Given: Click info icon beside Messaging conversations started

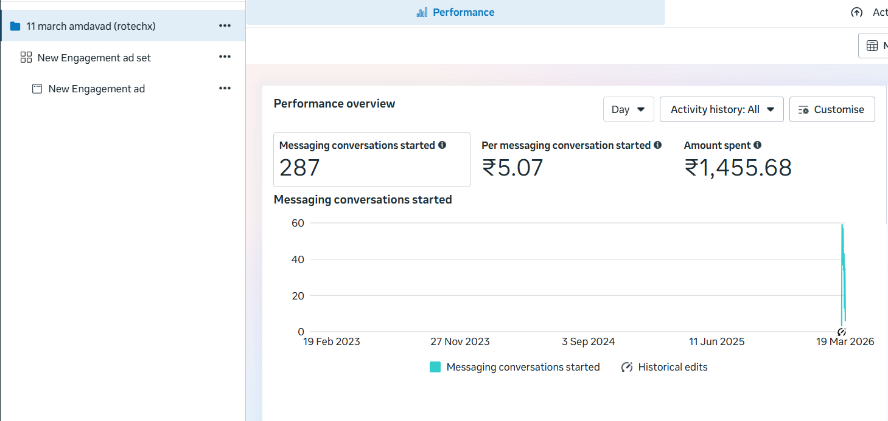Looking at the screenshot, I should click(x=442, y=145).
